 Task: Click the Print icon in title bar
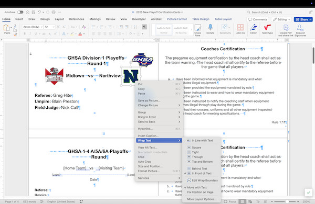pos(54,12)
